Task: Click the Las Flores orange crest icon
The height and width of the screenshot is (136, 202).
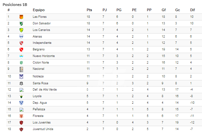Action: pos(21,17)
